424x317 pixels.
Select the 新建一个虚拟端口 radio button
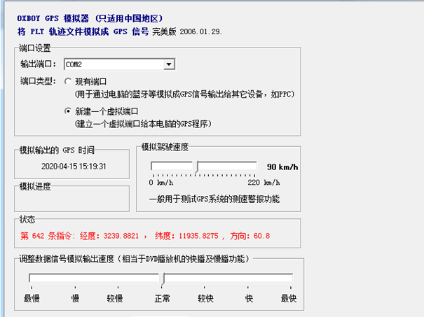pyautogui.click(x=68, y=111)
